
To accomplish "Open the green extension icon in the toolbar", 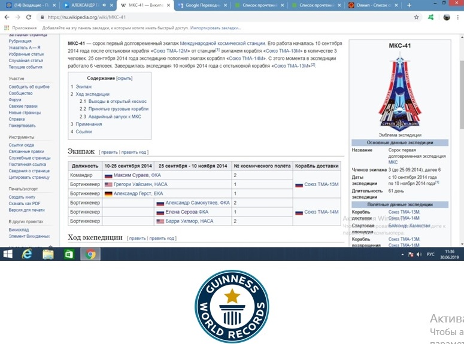I will (x=431, y=17).
